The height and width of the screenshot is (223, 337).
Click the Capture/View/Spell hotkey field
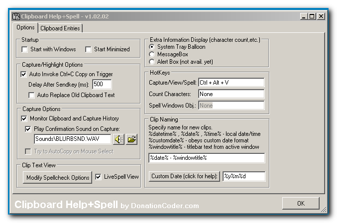[x=231, y=83]
